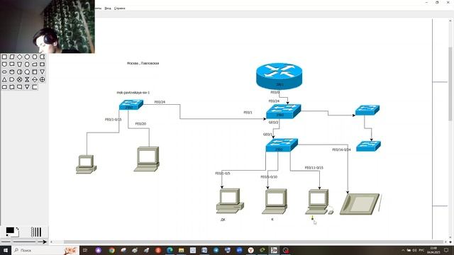Image resolution: width=454 pixels, height=255 pixels.
Task: Click the FE0/20 port label
Action: 140,124
